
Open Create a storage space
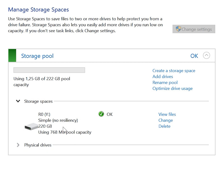pyautogui.click(x=174, y=71)
